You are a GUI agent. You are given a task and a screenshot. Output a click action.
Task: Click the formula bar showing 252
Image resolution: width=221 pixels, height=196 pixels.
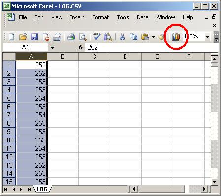pyautogui.click(x=151, y=48)
